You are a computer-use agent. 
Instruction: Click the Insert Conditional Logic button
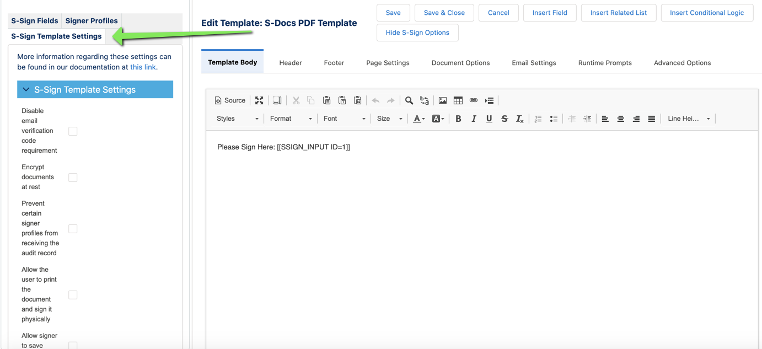[707, 13]
